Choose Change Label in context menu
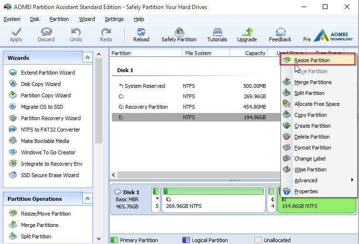This screenshot has width=359, height=244. click(318, 159)
